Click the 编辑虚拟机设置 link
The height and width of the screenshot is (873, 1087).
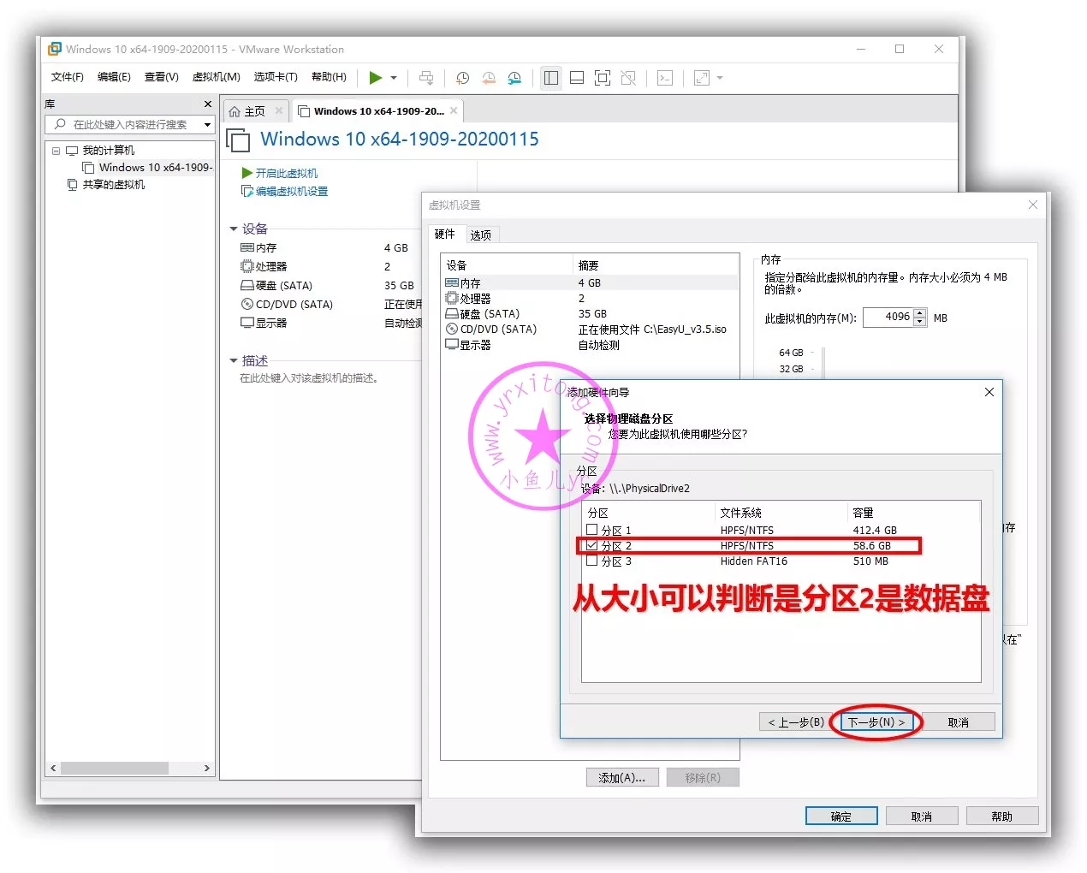(x=291, y=192)
